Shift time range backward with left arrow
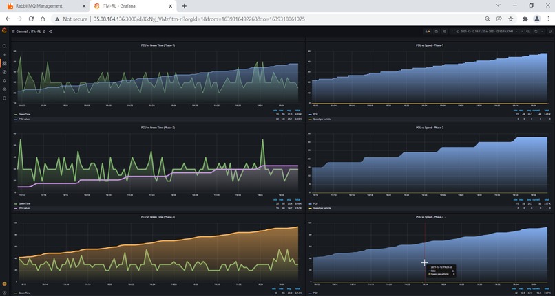555x296 pixels. 452,32
